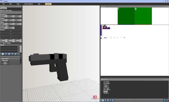Click the first rotation value spinner
The width and height of the screenshot is (169, 102).
coord(6,41)
